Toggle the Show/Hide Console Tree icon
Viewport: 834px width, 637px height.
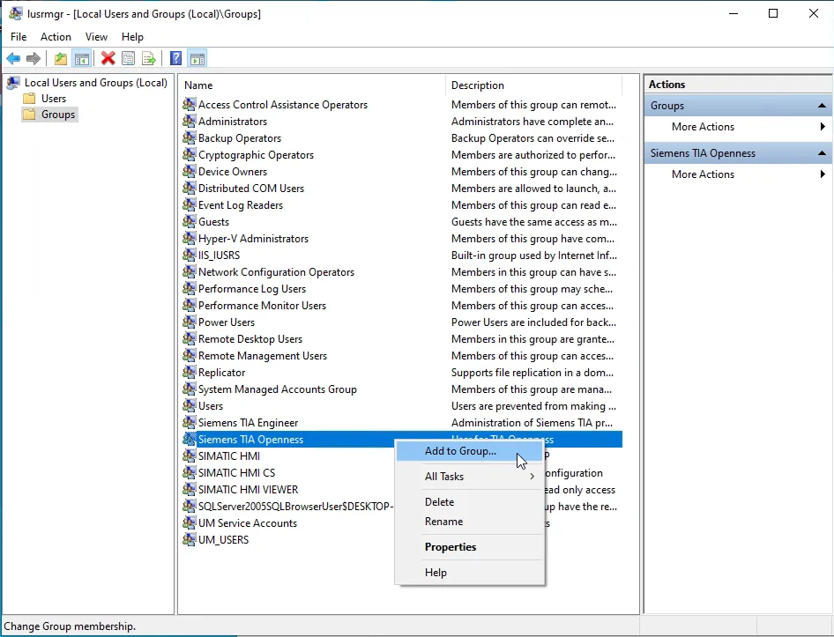82,58
